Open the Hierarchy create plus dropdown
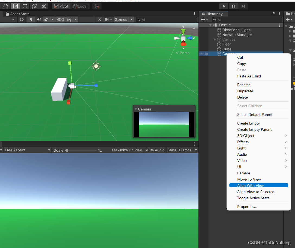 204,19
